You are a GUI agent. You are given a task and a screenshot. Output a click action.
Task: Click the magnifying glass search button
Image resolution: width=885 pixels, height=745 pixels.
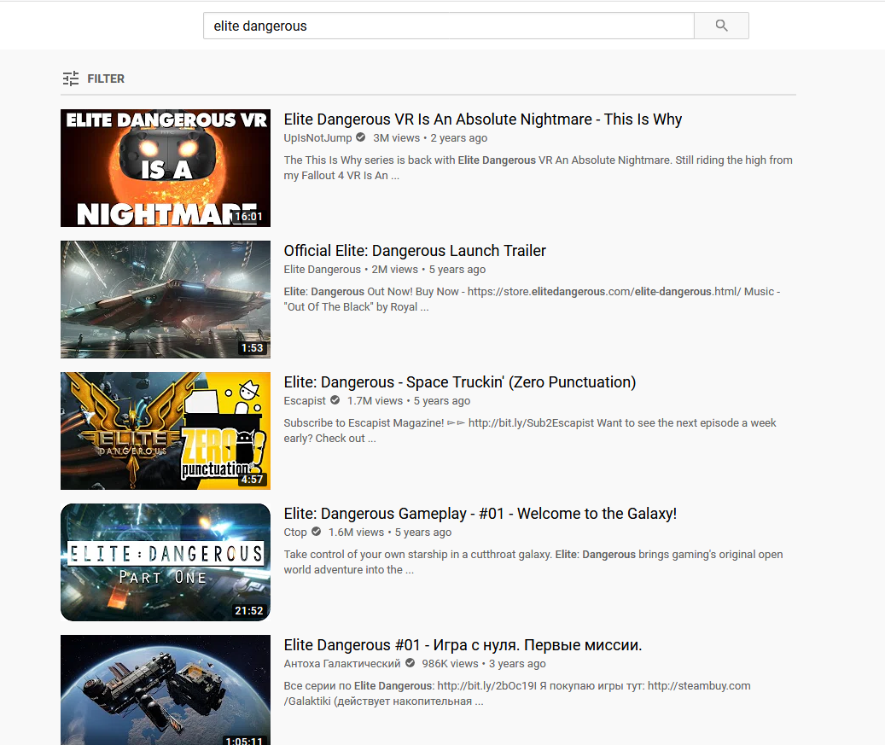click(721, 26)
